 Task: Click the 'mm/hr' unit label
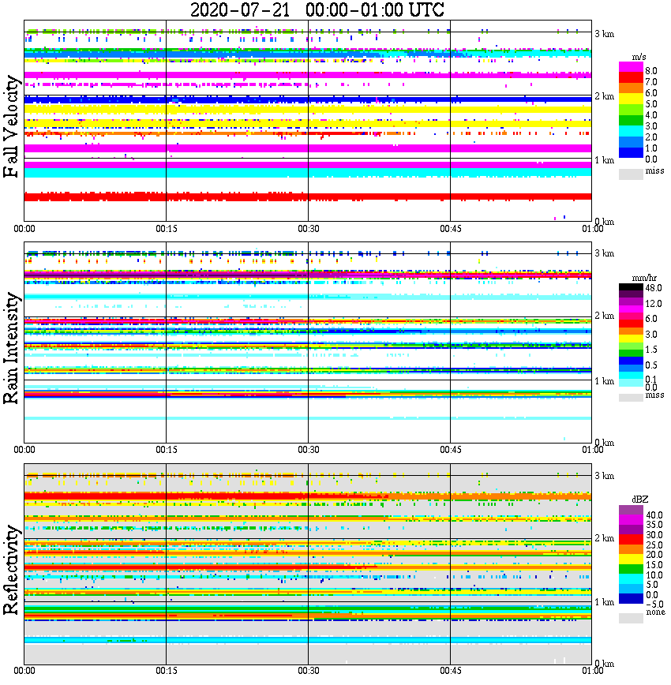(644, 278)
